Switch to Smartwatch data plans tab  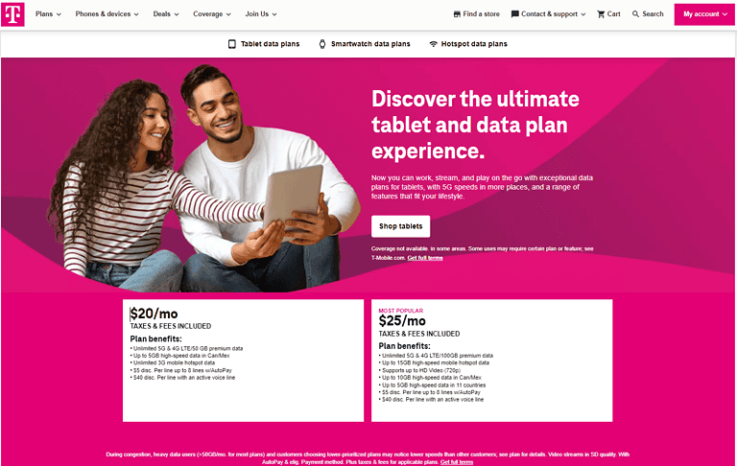click(x=365, y=44)
